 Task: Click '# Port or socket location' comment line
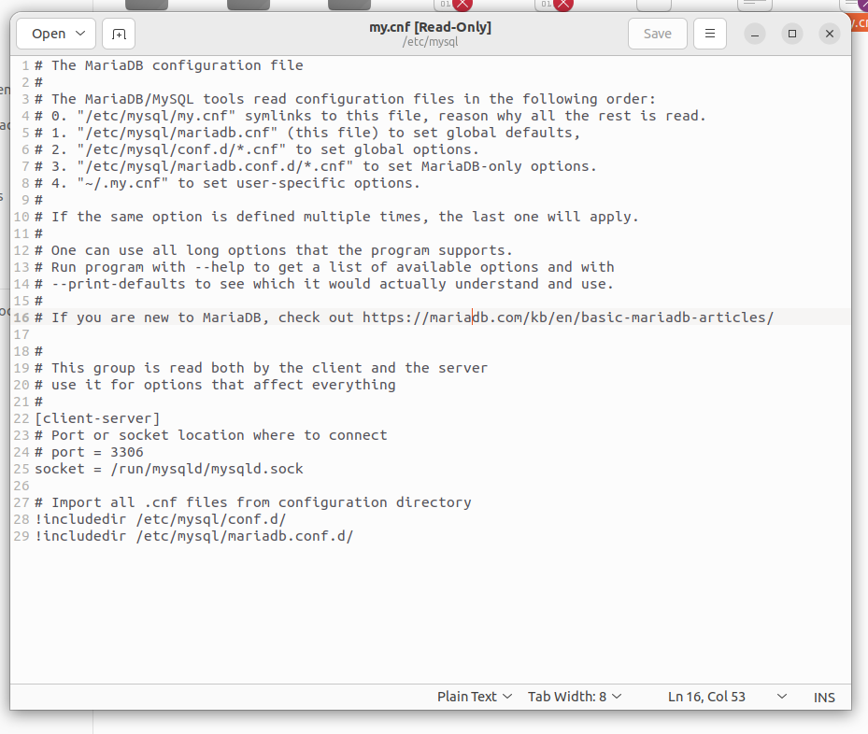(211, 435)
